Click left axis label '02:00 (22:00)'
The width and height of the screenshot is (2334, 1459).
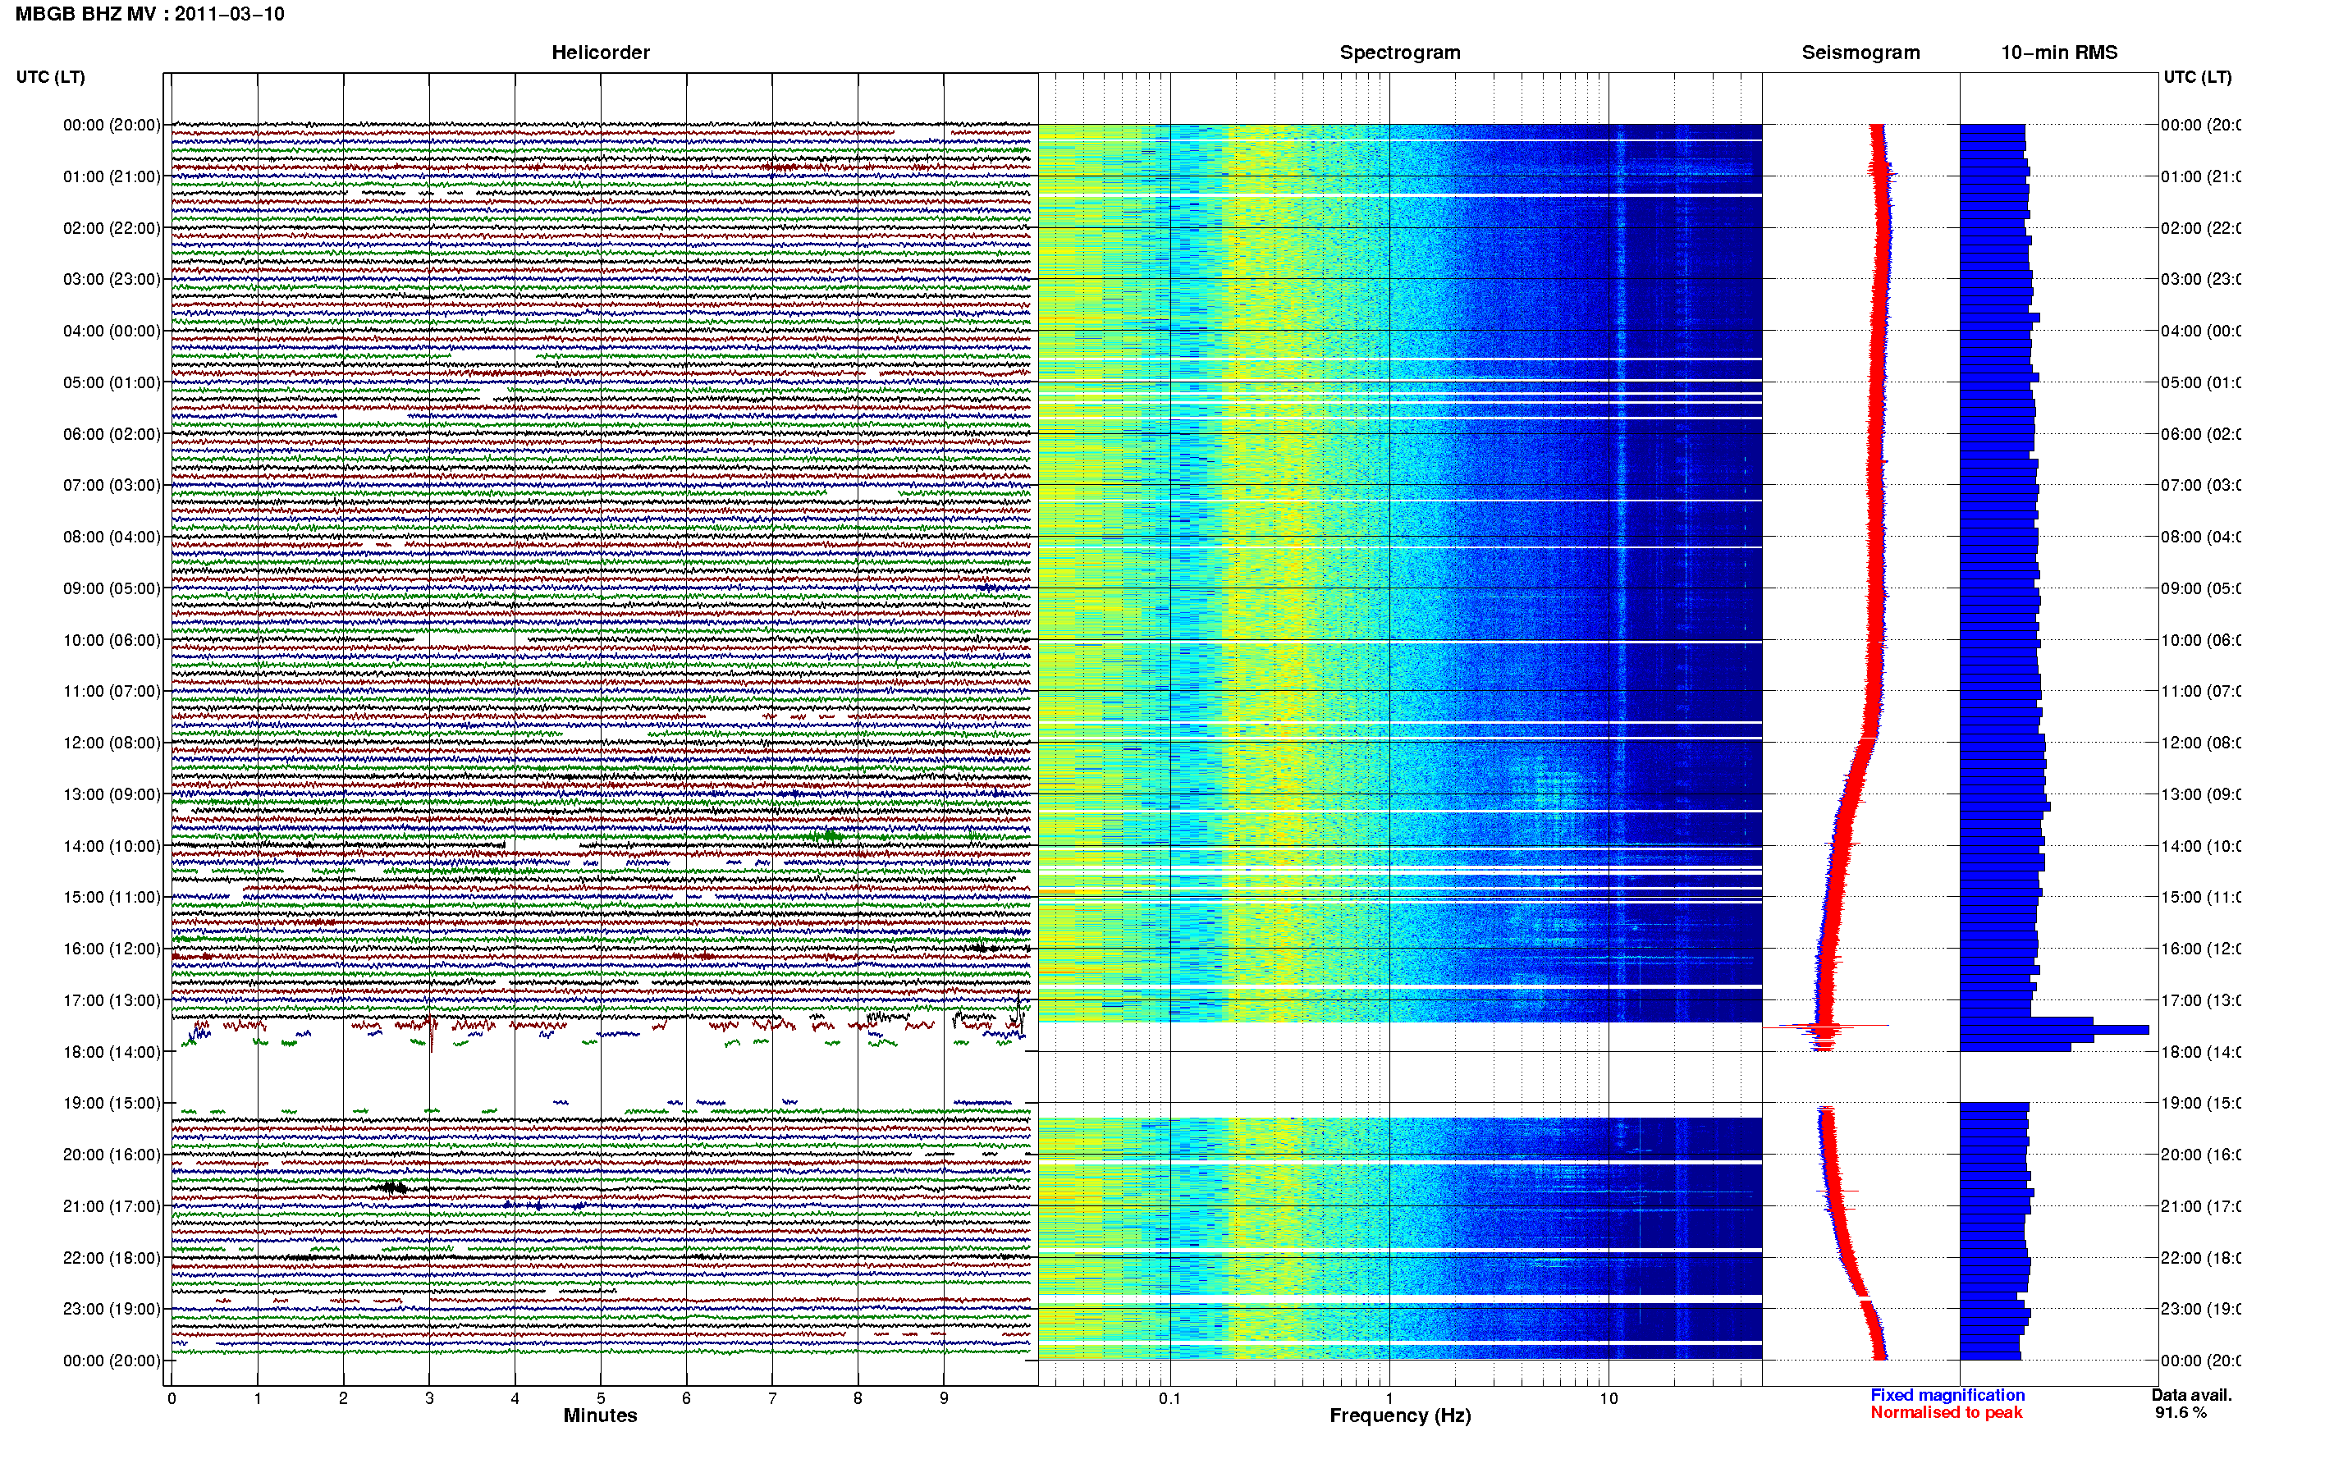pos(112,228)
